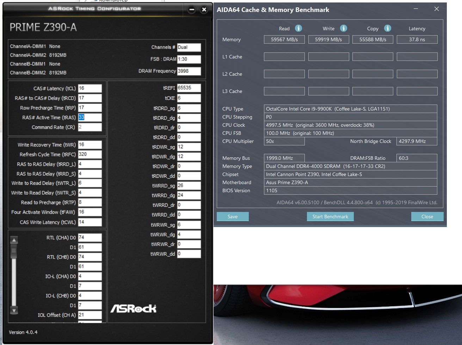The image size is (462, 345).
Task: Select the tWRRD_dg field
Action: click(x=189, y=195)
